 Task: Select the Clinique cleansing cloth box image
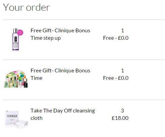pos(17,119)
